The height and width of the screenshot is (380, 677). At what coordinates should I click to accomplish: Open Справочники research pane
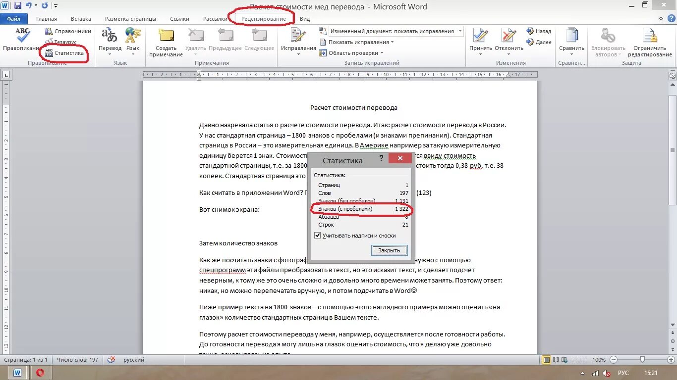pos(68,31)
